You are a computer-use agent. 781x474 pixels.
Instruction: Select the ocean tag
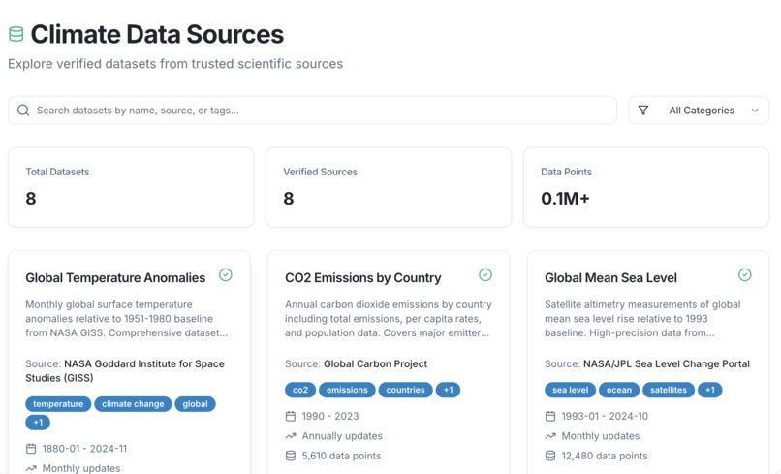(619, 390)
